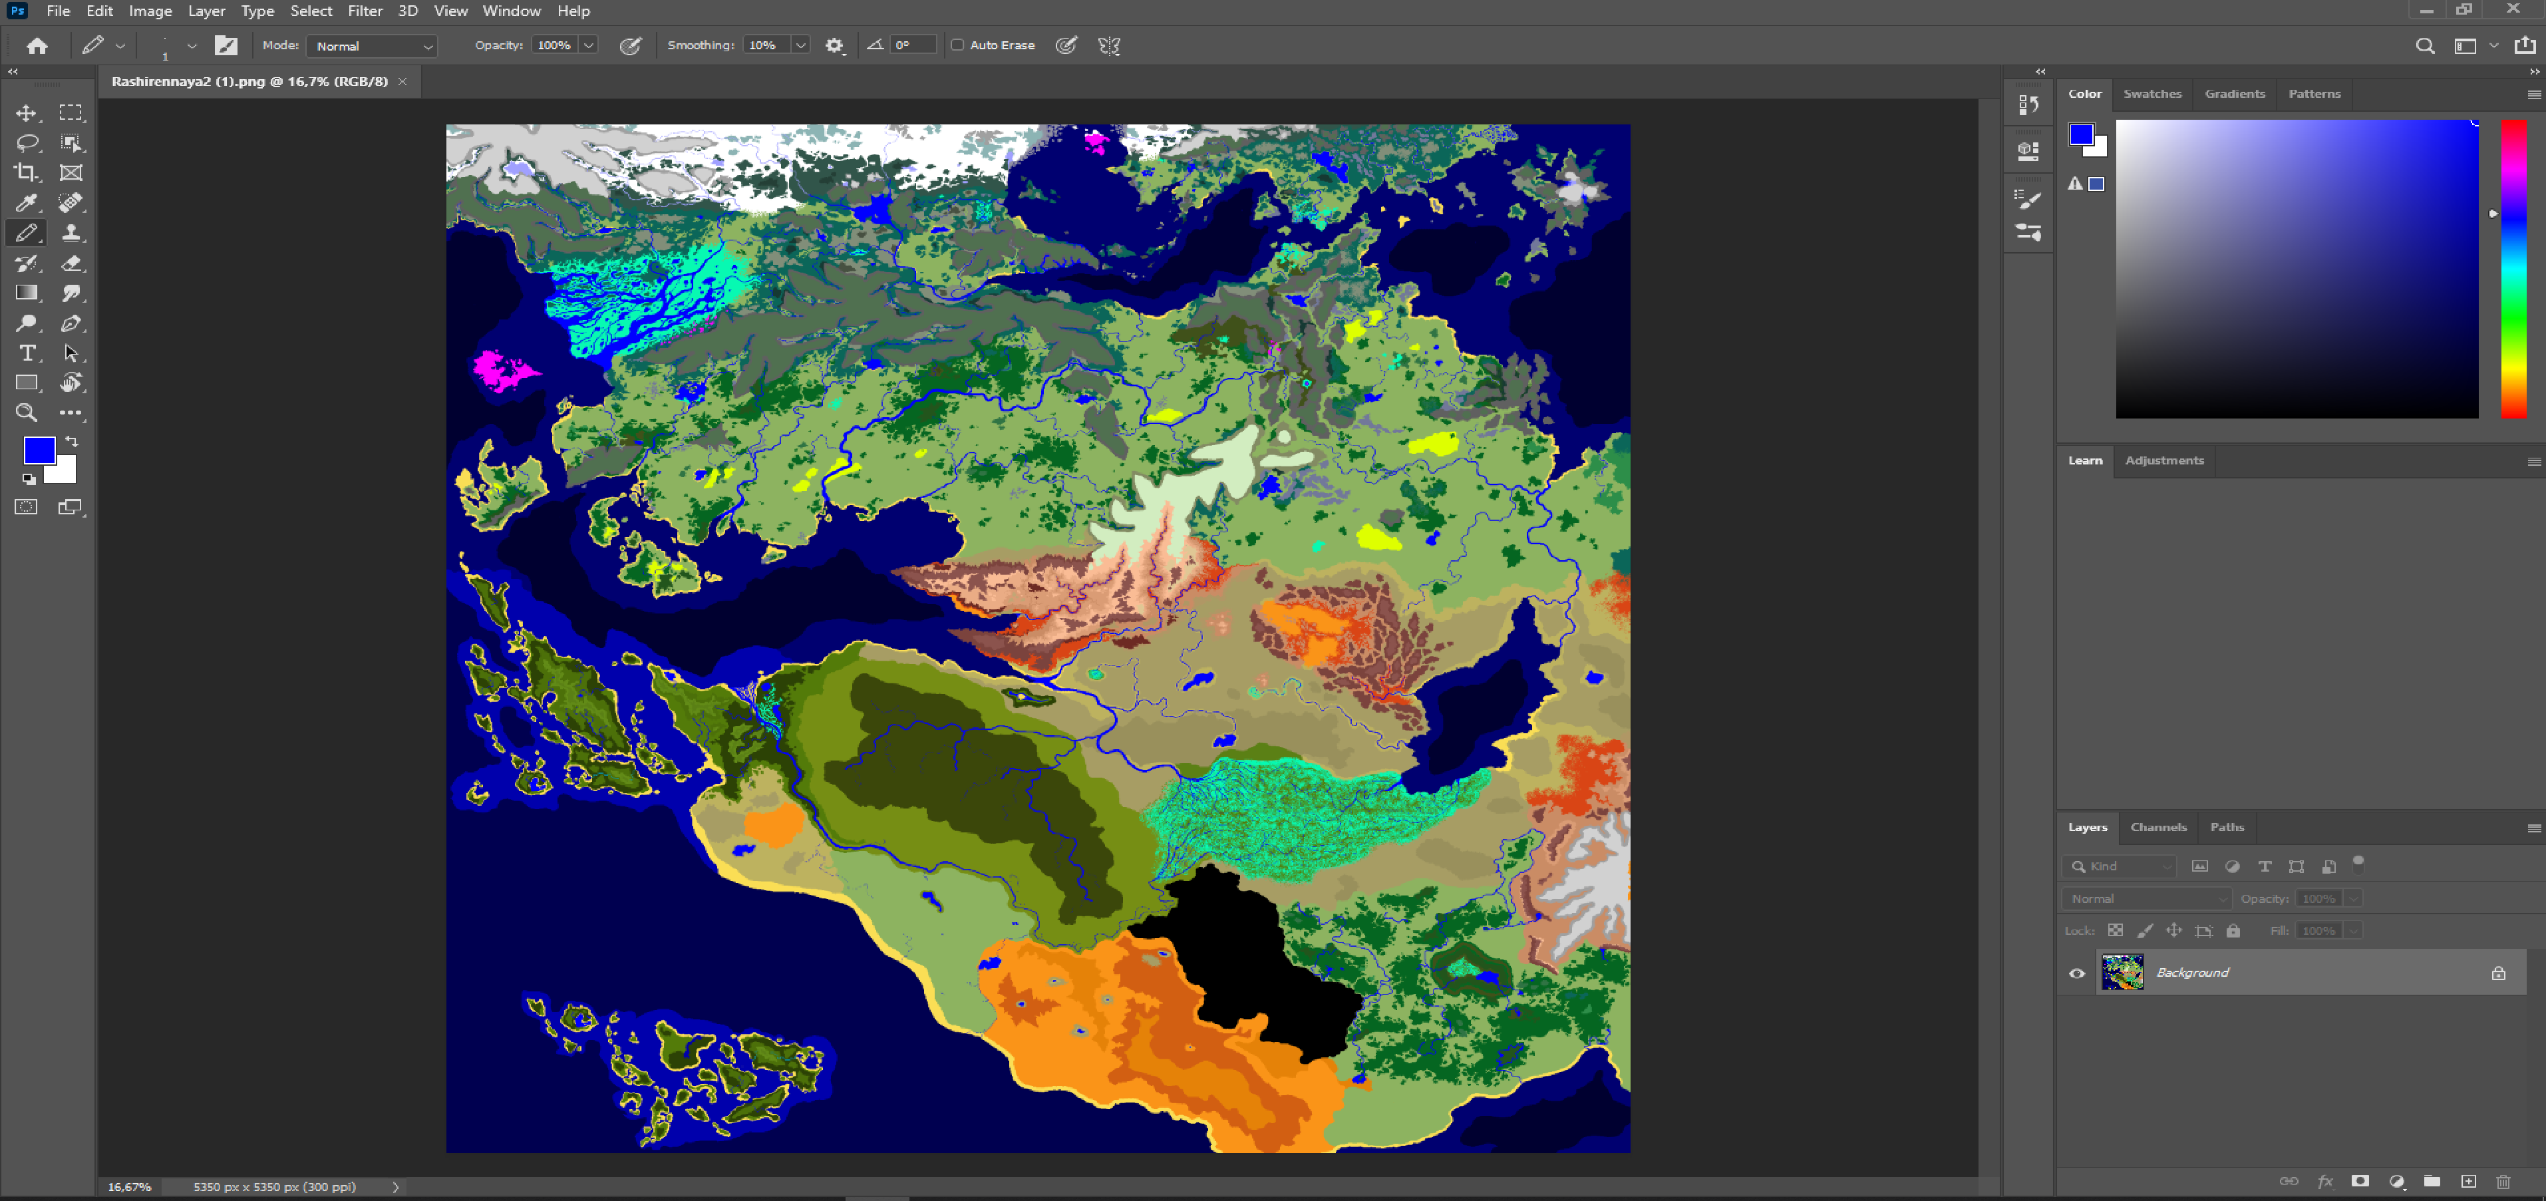
Task: Click the Home button
Action: pos(37,45)
